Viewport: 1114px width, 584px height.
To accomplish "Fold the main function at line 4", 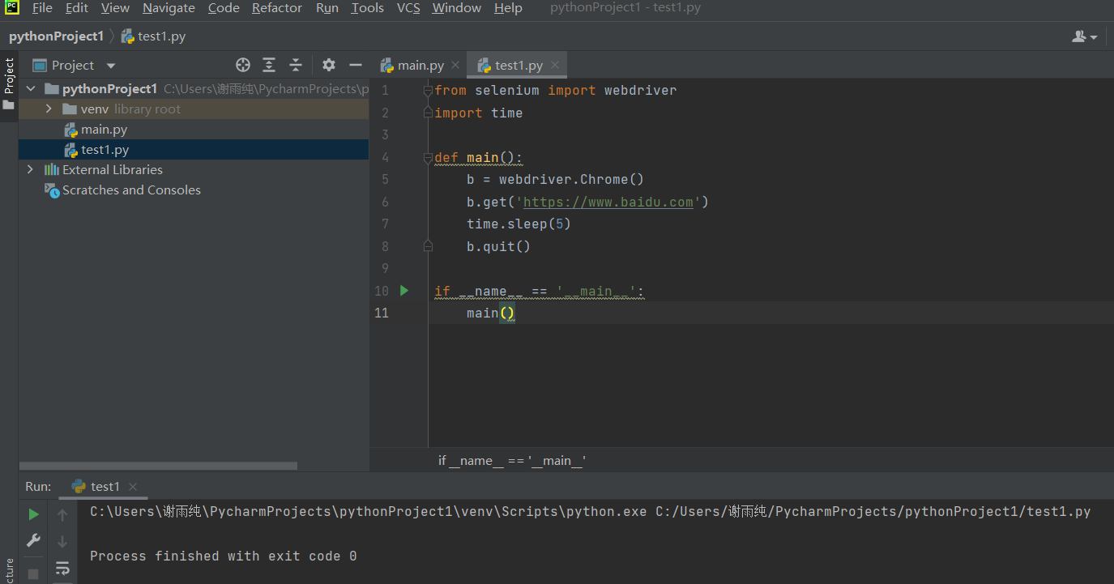I will point(428,158).
